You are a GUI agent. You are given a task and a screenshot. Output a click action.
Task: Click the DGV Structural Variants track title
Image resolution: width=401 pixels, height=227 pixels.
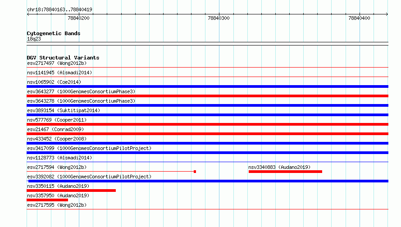[x=63, y=58]
